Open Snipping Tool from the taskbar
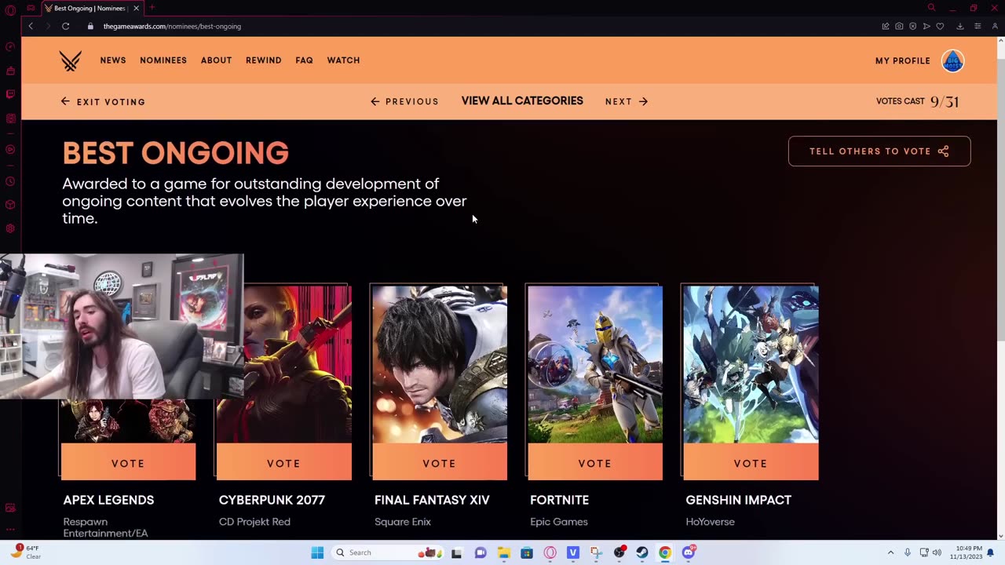Screen dimensions: 1005x565 click(596, 552)
